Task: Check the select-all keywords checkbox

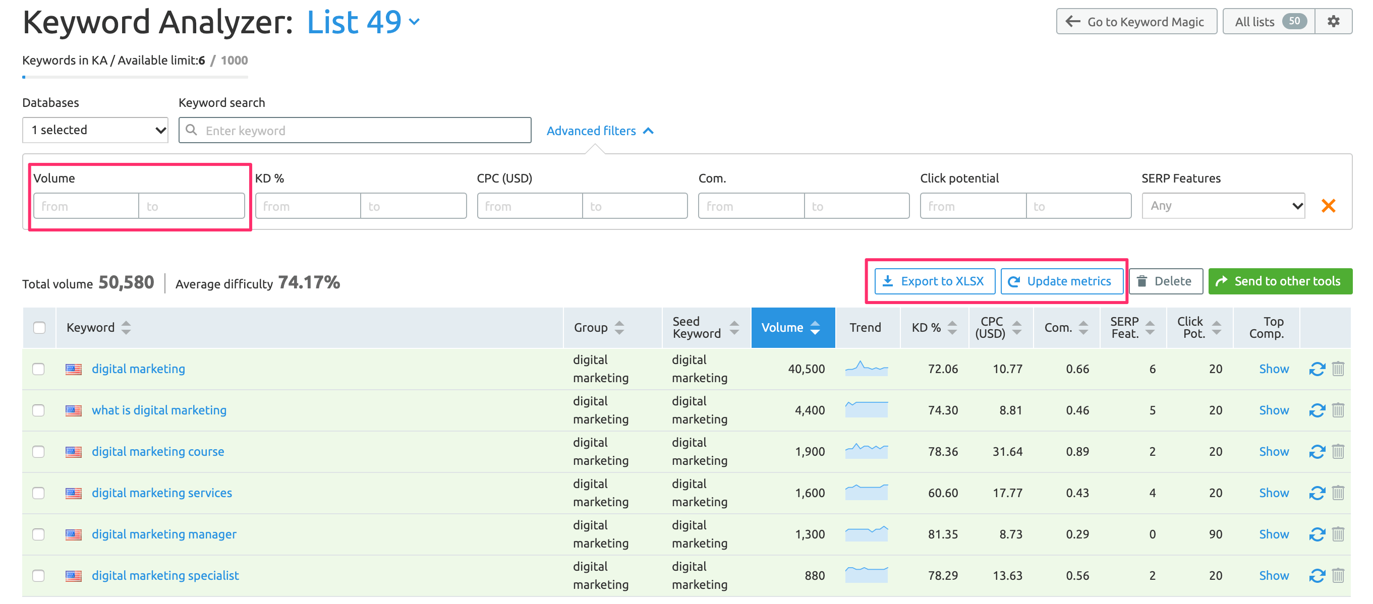Action: coord(39,328)
